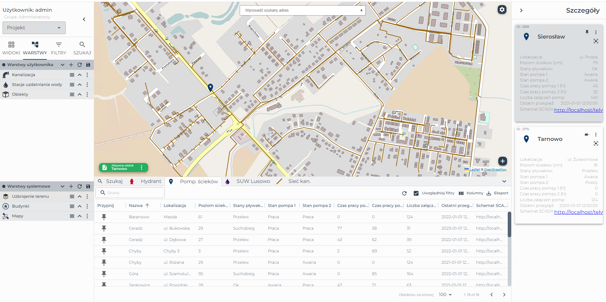Open rows-per-page 100 dropdown

[x=445, y=294]
